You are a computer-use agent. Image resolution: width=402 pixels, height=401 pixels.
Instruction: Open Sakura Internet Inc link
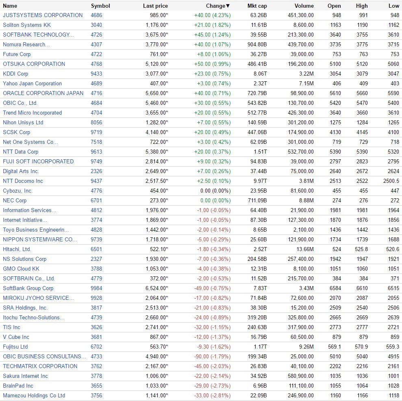pos(25,376)
